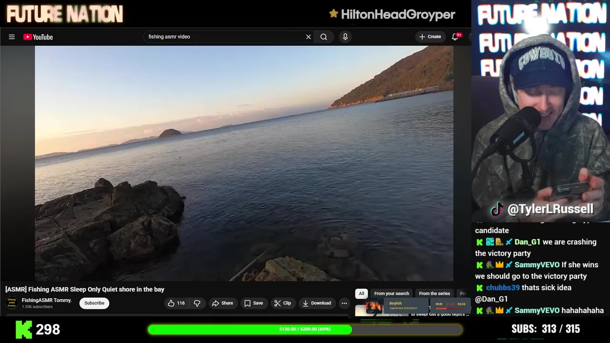The height and width of the screenshot is (343, 610).
Task: Select 'From the series' chip
Action: (x=435, y=293)
